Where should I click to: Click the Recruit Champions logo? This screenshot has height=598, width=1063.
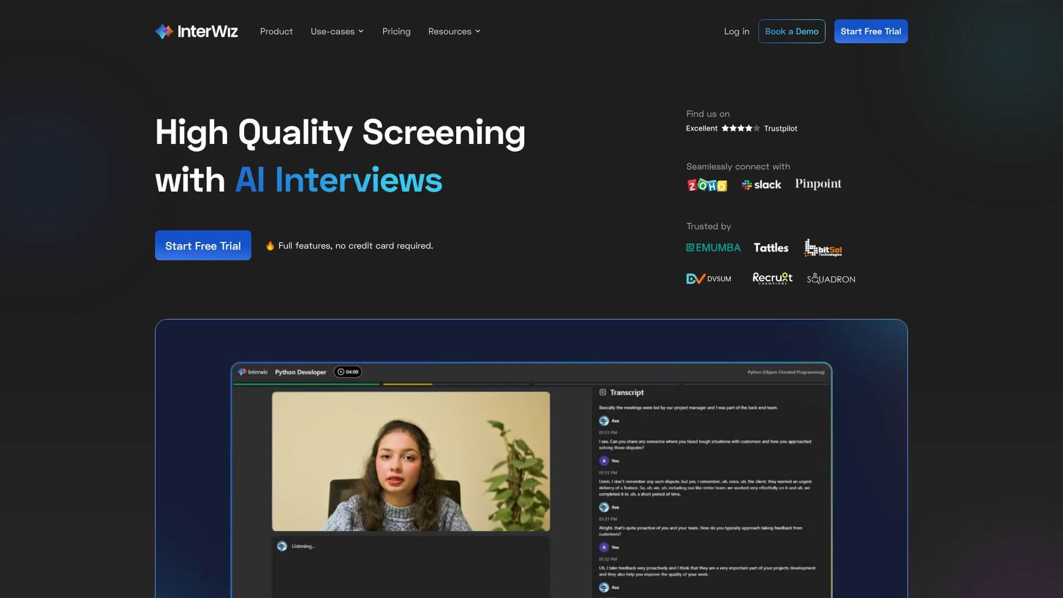[772, 279]
